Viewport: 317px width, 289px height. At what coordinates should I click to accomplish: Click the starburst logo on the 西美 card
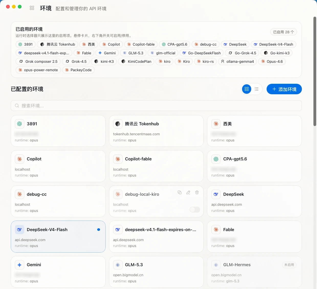point(216,124)
